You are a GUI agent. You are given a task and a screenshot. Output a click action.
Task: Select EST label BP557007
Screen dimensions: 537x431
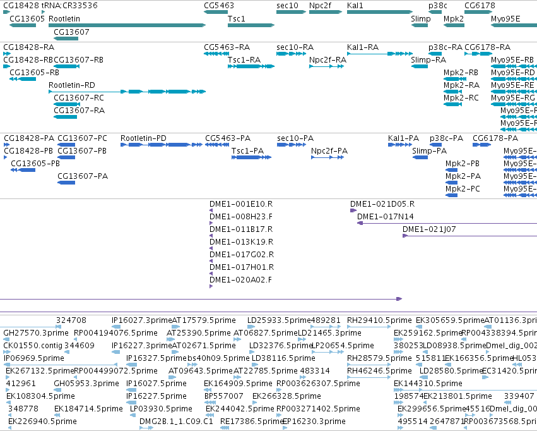coord(223,396)
